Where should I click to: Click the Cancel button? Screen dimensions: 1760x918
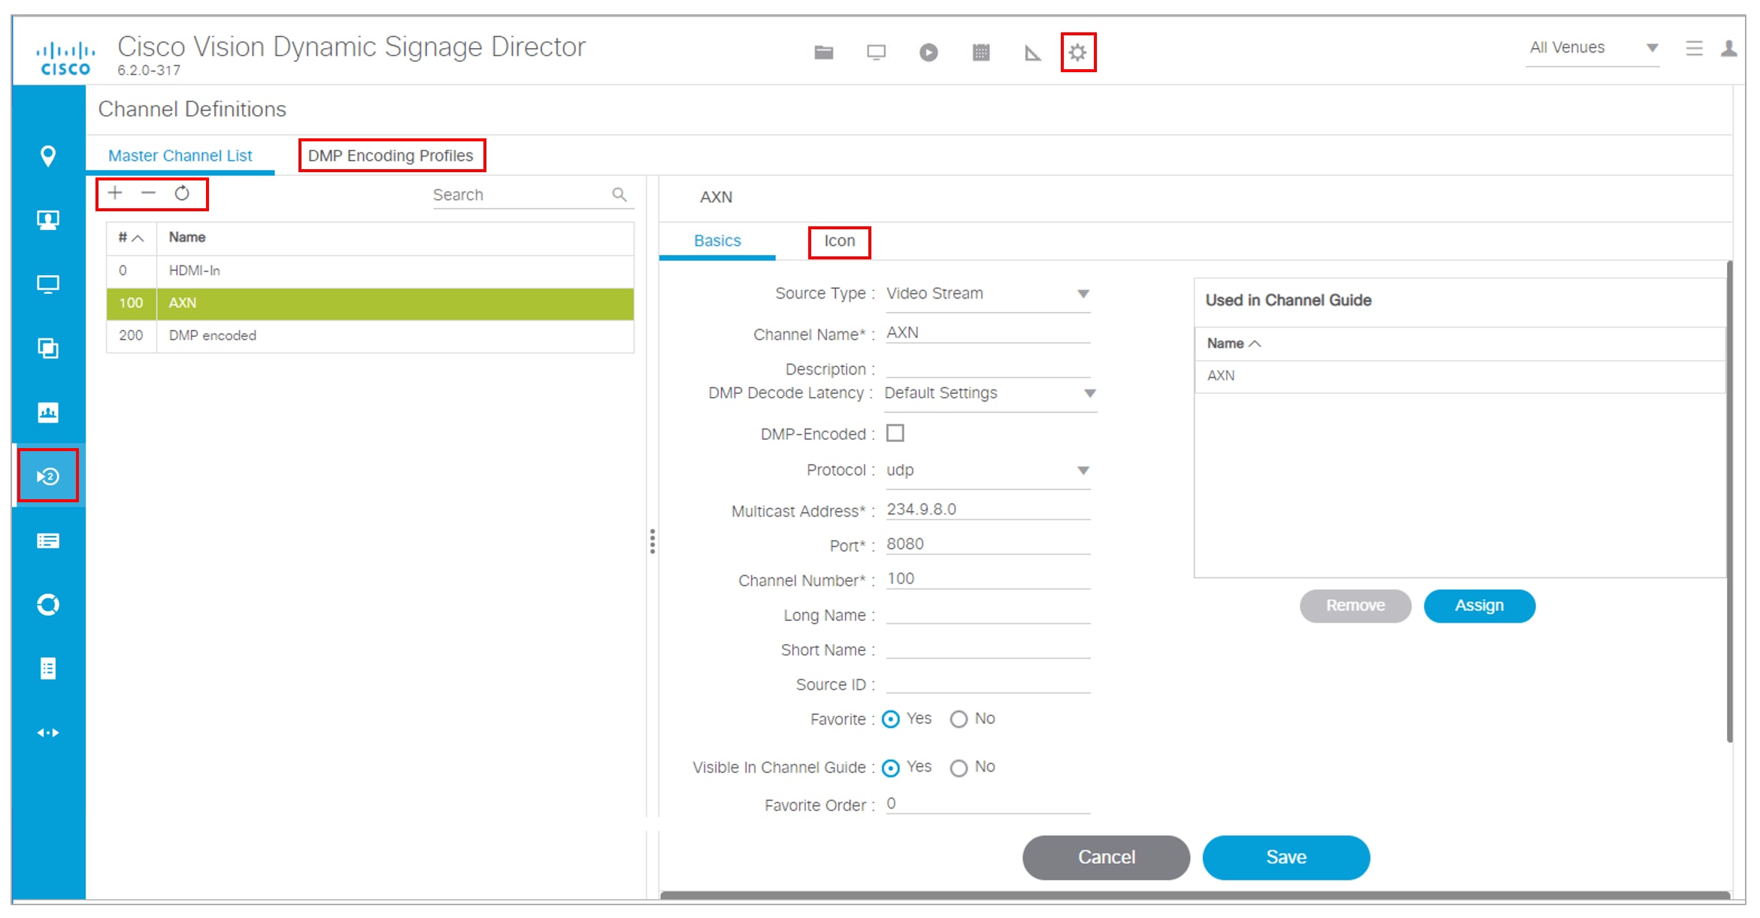[1106, 857]
